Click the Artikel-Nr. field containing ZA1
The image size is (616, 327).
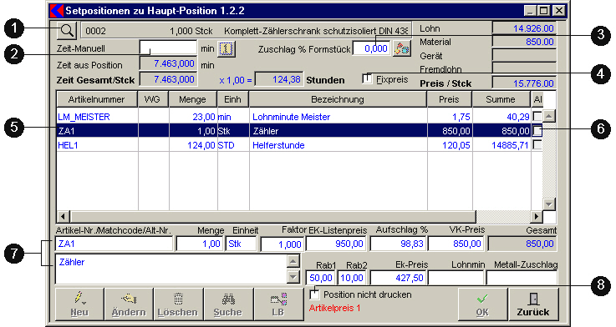click(x=114, y=244)
